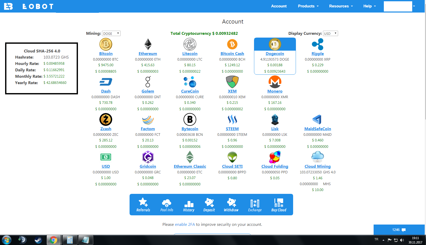Click the Eobot logo in the header
This screenshot has width=426, height=245.
tap(29, 6)
